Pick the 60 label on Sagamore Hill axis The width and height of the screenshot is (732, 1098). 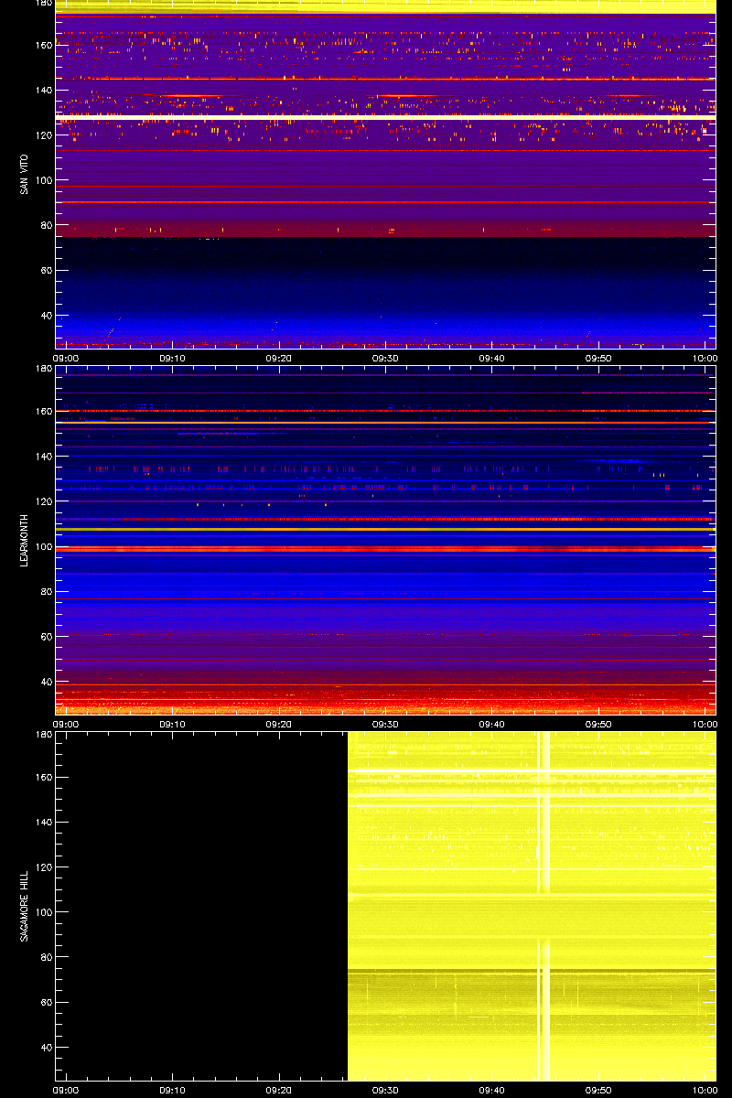point(45,1002)
